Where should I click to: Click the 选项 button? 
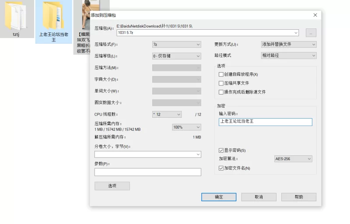click(112, 186)
